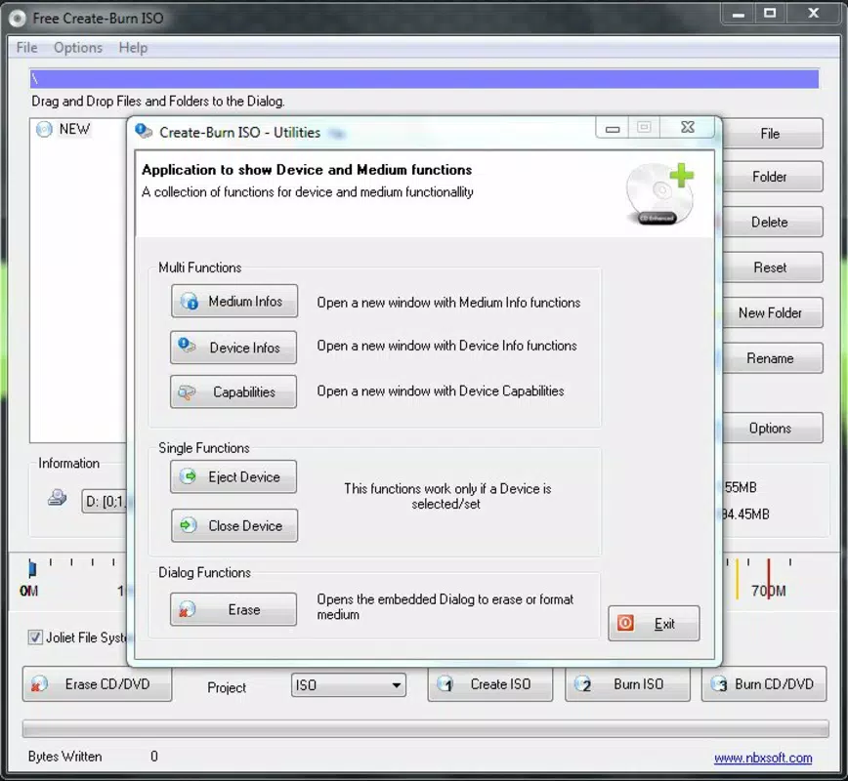Click the blue path bar at top

(x=424, y=79)
